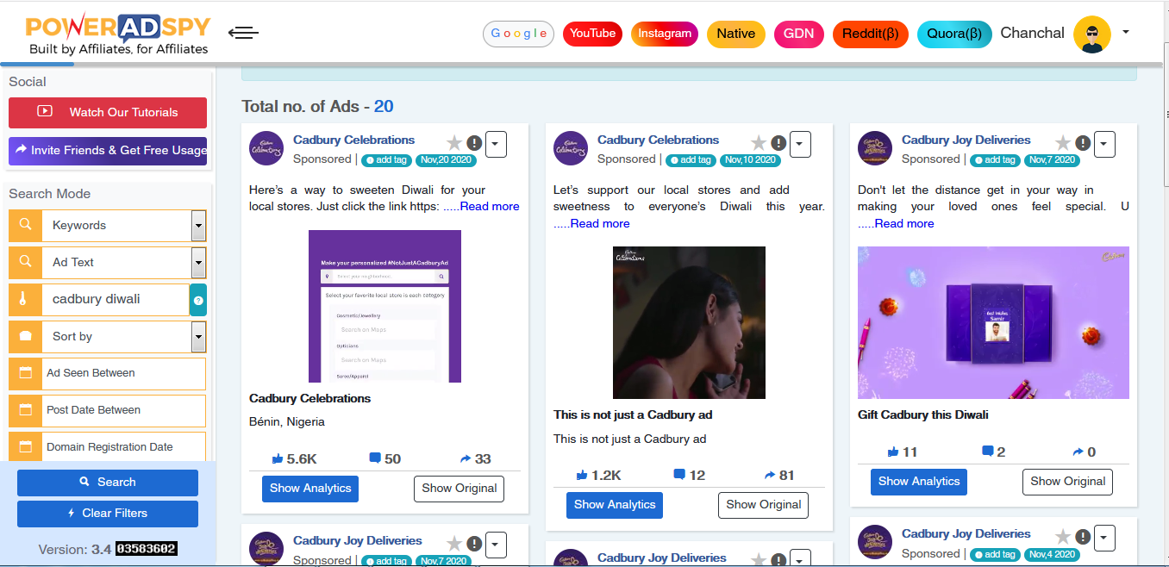
Task: Click the info icon on the Nov,20 2020 ad
Action: pyautogui.click(x=474, y=143)
